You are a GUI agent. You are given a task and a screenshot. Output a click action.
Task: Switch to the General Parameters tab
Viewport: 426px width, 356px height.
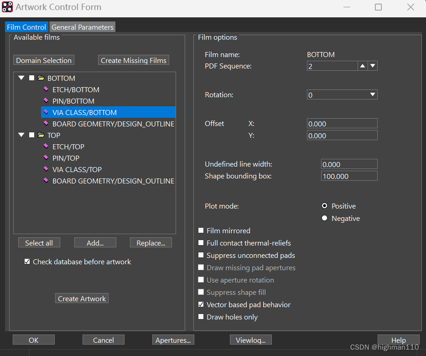coord(83,27)
